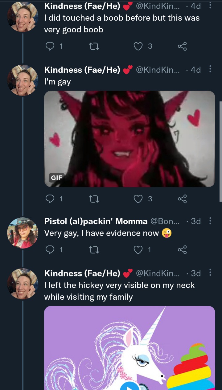Like the 'Very gay, I have evidence' reply

pyautogui.click(x=138, y=250)
